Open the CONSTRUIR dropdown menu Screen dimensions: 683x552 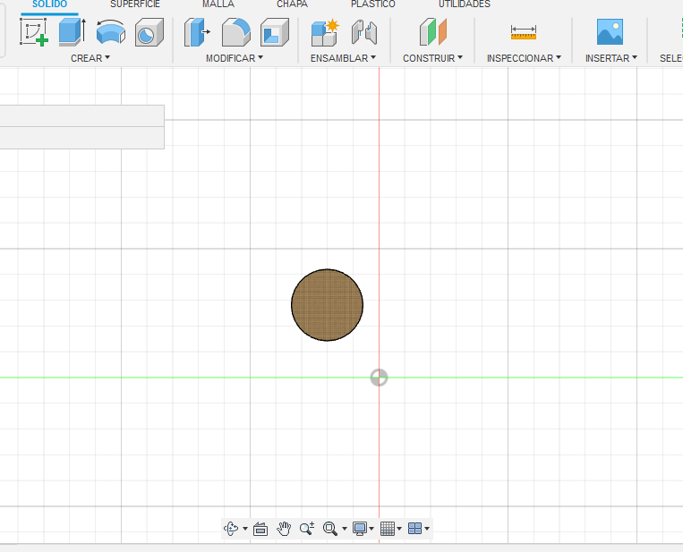pos(432,58)
